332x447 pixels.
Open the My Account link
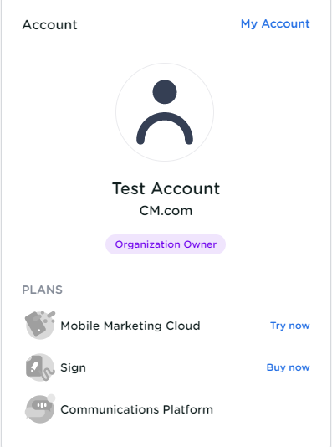[275, 23]
